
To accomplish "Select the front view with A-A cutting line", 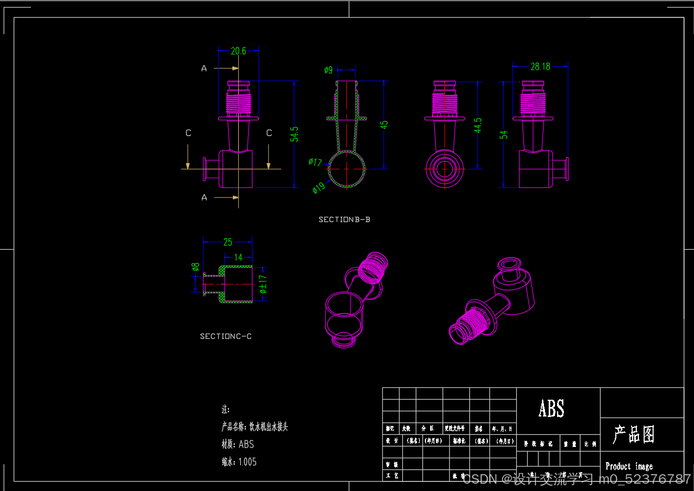I will tap(231, 134).
